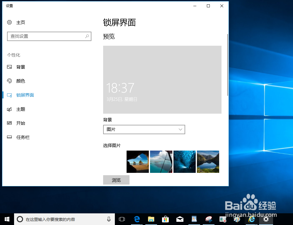293x225 pixels.
Task: Open the 背景 dropdown showing 图片
Action: (144, 129)
